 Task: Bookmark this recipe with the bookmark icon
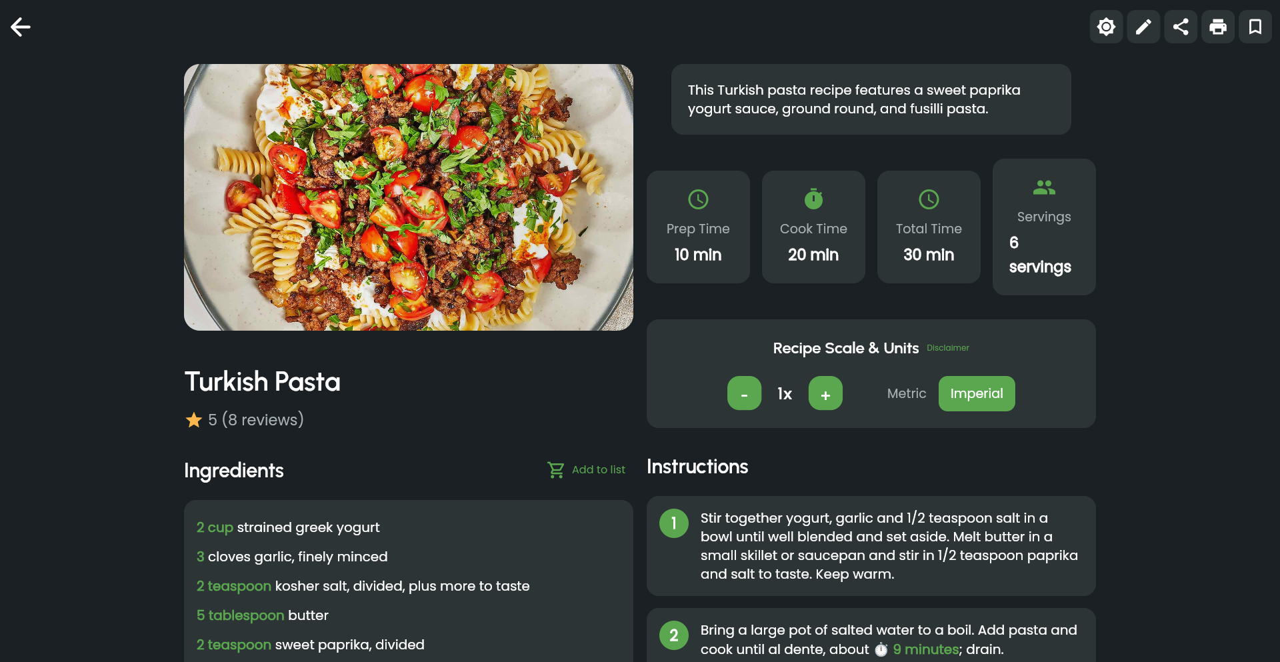pos(1255,27)
